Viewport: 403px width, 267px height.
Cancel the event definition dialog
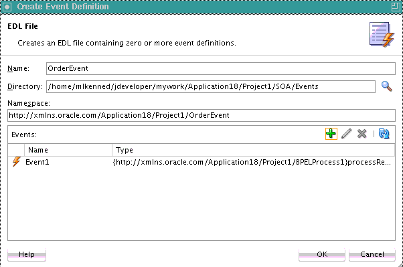(372, 254)
